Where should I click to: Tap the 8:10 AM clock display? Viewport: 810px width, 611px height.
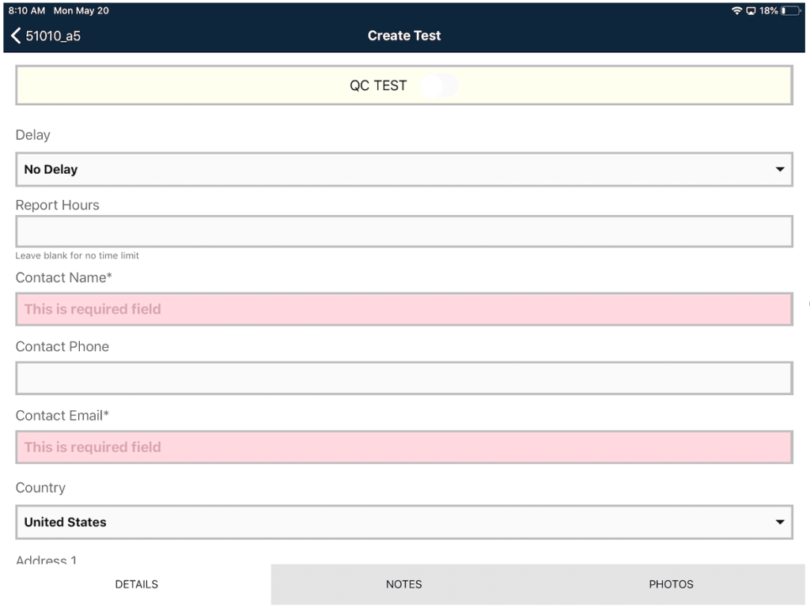pyautogui.click(x=27, y=11)
